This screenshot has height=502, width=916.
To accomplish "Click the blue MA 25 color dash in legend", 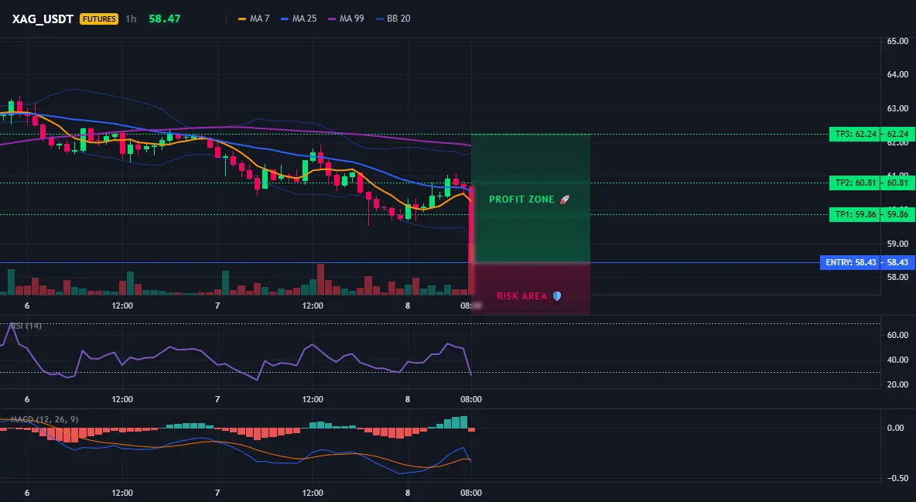I will 285,19.
